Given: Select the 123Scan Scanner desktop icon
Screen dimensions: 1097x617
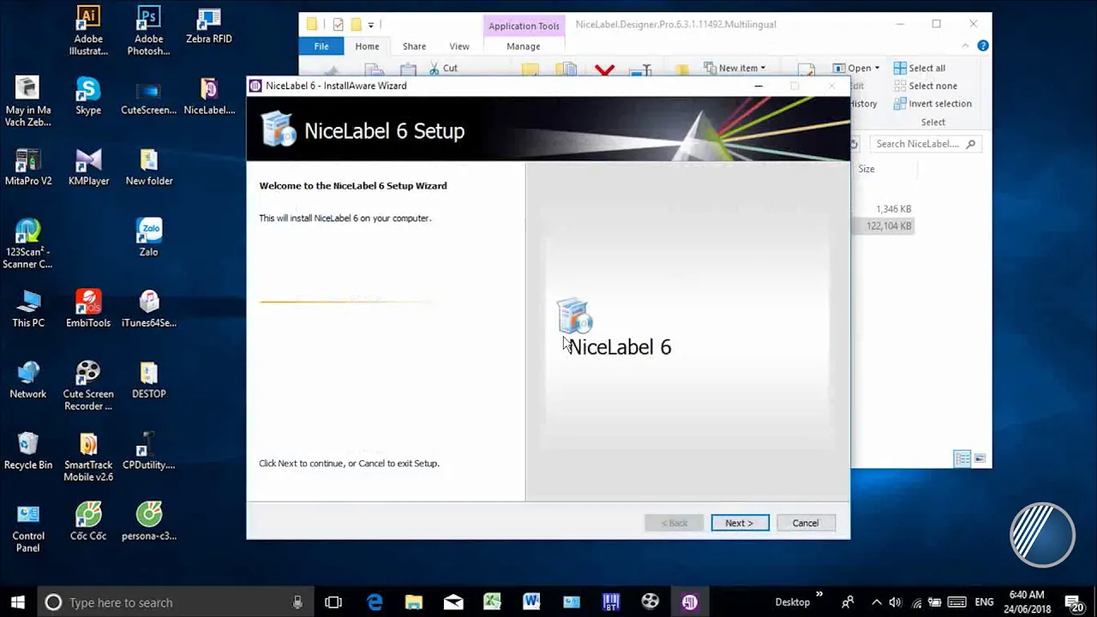Looking at the screenshot, I should click(x=28, y=244).
